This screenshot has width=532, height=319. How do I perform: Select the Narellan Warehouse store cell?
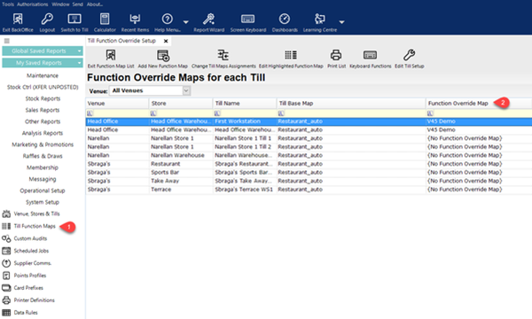[x=181, y=155]
